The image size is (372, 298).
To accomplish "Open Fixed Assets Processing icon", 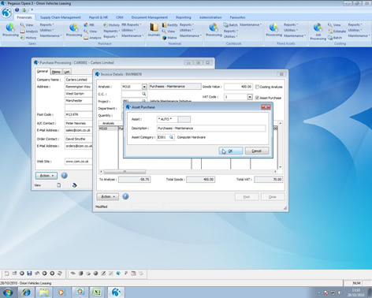I will click(x=273, y=30).
